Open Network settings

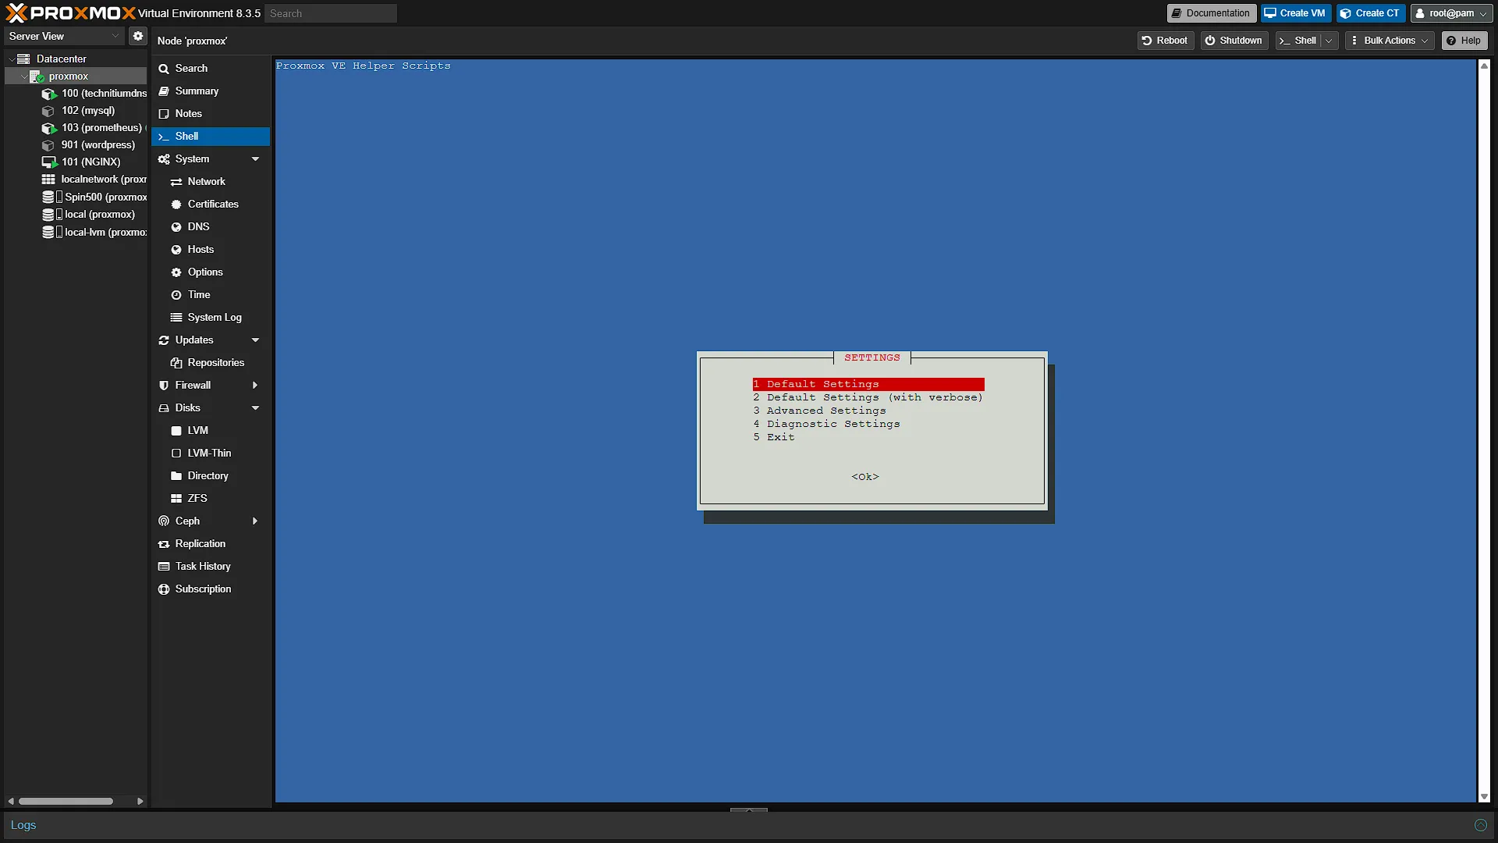click(211, 181)
